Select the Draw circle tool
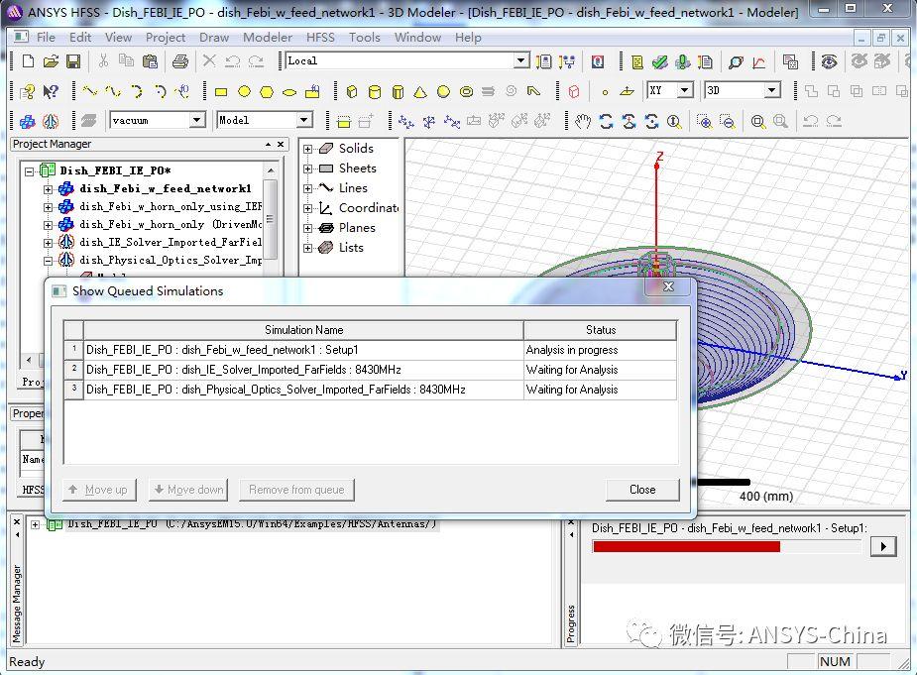The width and height of the screenshot is (917, 675). tap(244, 91)
